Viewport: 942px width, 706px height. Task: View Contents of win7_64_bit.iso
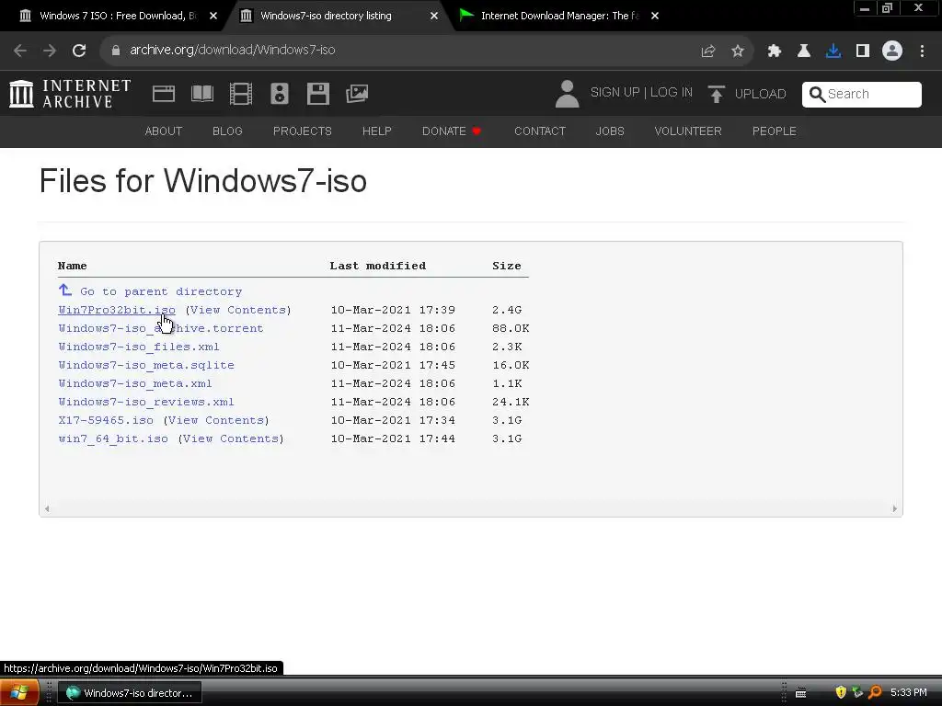[231, 438]
